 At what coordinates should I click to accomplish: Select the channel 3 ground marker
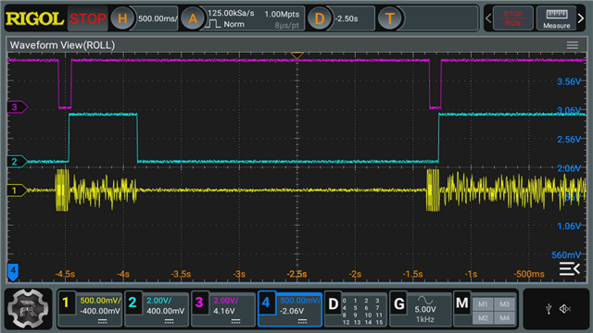click(x=17, y=107)
